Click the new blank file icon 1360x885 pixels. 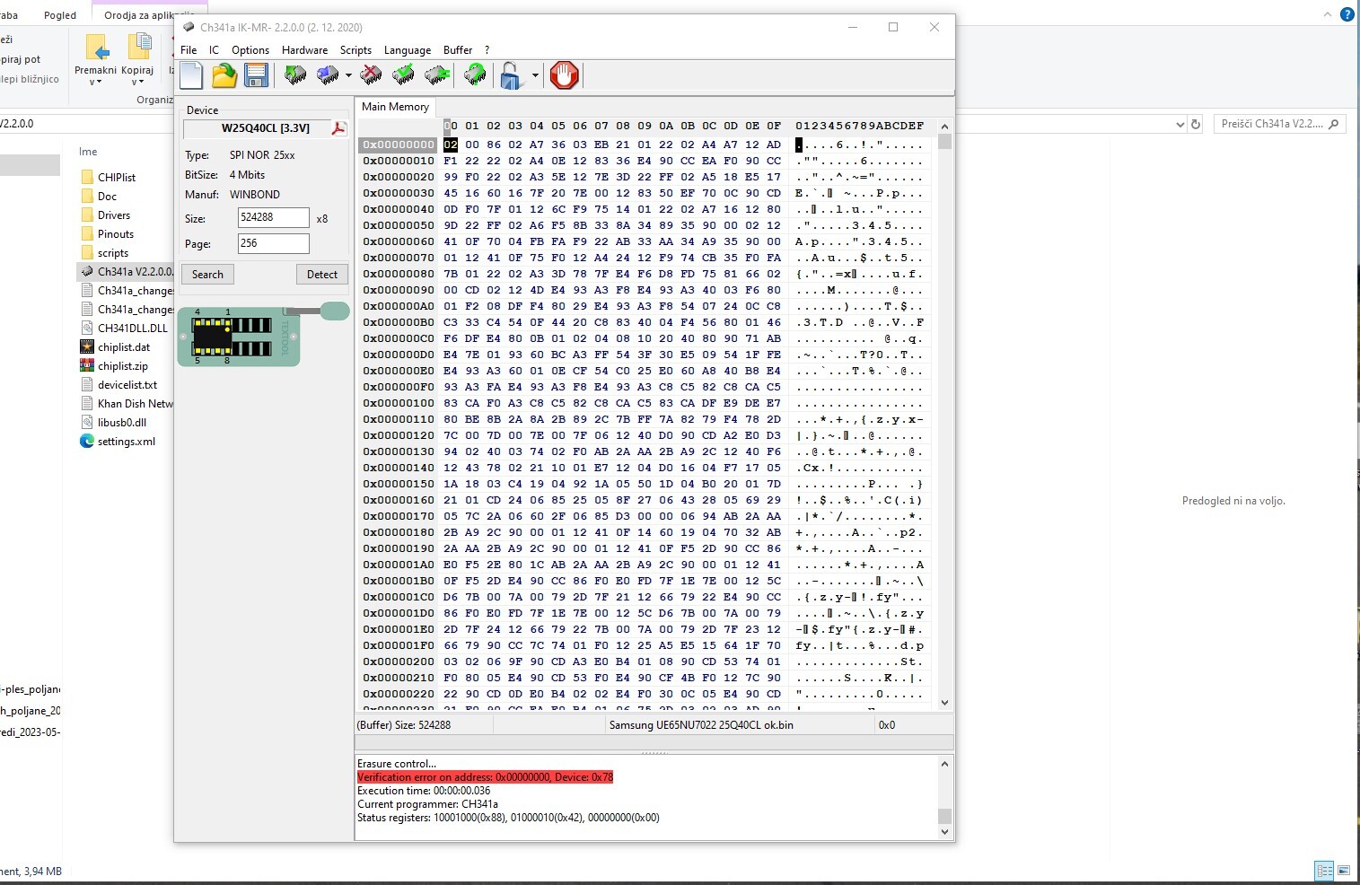click(x=191, y=75)
